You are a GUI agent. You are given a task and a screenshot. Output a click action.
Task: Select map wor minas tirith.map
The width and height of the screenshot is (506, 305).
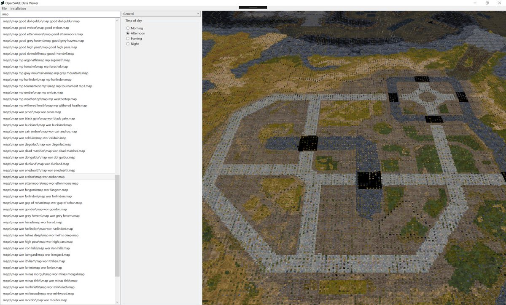click(58, 281)
